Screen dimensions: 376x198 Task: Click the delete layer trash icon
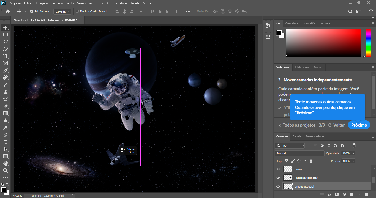coord(366,194)
